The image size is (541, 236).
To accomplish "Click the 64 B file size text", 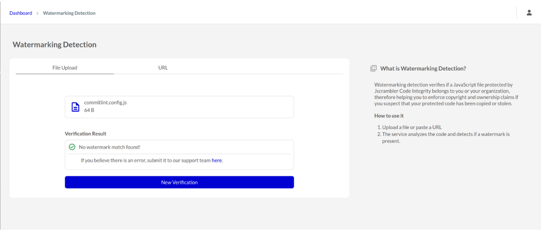I will (89, 110).
